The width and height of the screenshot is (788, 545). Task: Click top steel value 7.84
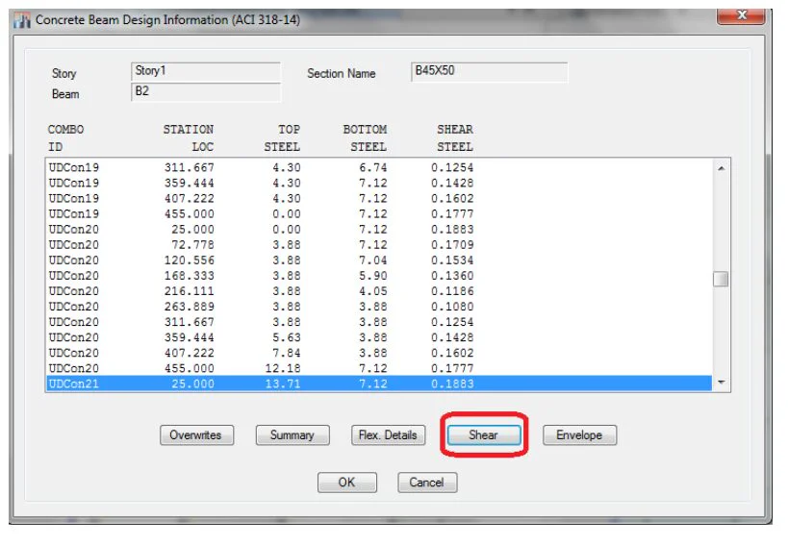tap(287, 353)
